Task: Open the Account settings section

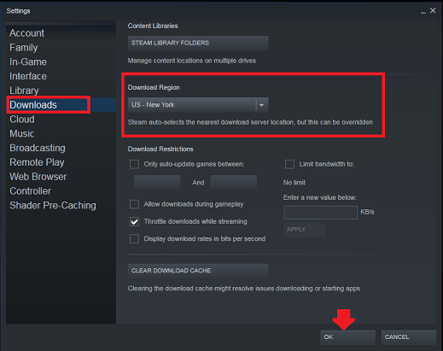Action: coord(27,33)
